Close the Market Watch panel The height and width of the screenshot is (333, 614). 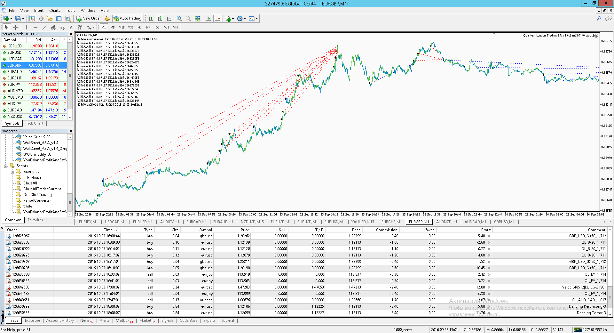click(x=71, y=34)
